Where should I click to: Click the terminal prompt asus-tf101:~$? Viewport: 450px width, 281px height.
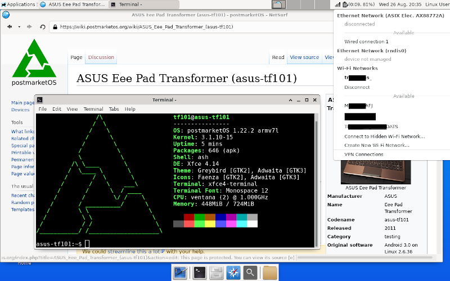click(59, 244)
